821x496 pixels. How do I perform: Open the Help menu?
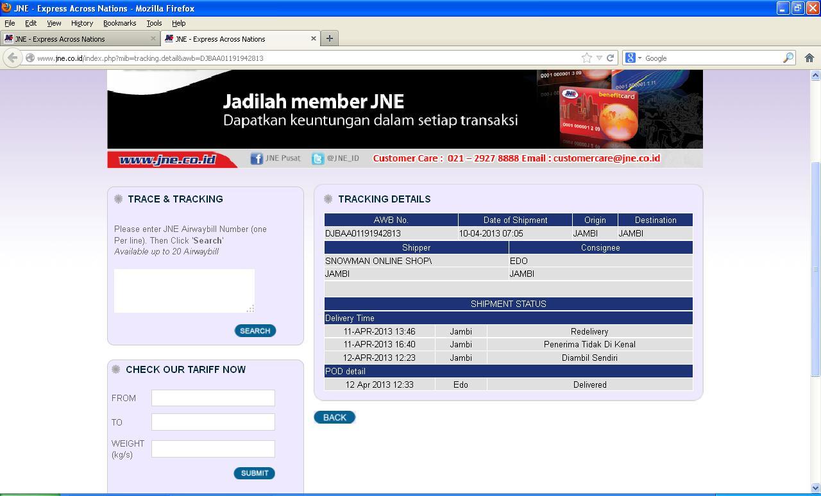click(x=178, y=23)
